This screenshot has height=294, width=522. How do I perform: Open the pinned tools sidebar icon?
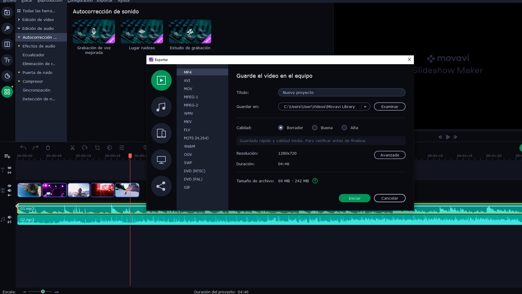[7, 28]
